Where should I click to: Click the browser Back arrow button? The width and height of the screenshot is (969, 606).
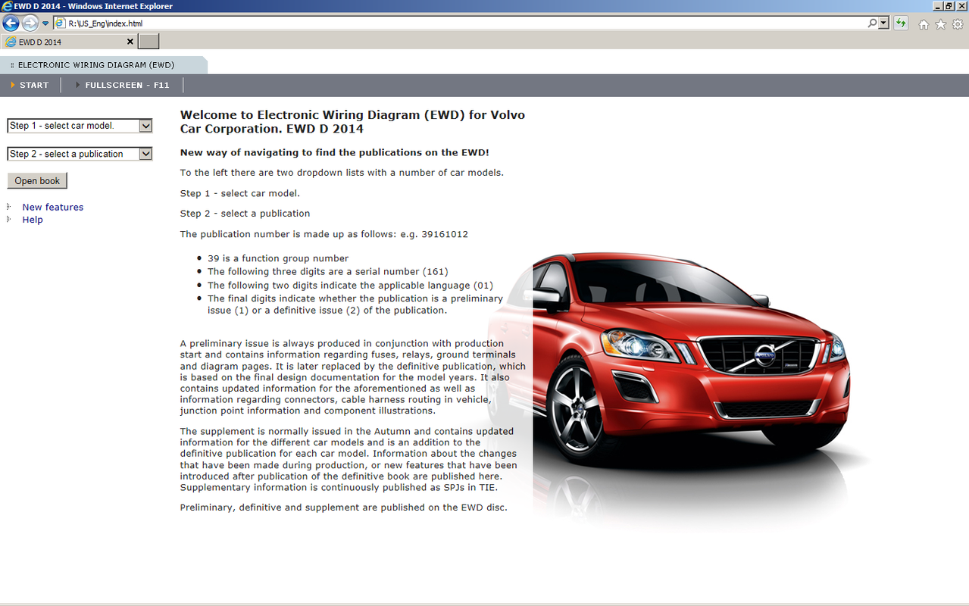[11, 23]
